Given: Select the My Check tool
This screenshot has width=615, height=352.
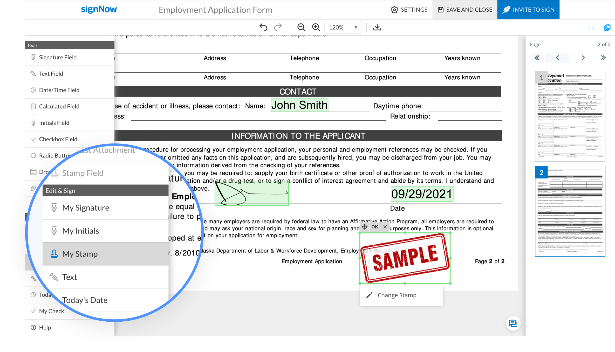Looking at the screenshot, I should click(x=51, y=311).
